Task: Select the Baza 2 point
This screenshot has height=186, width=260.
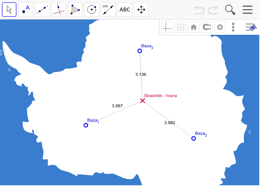Action: 194,138
